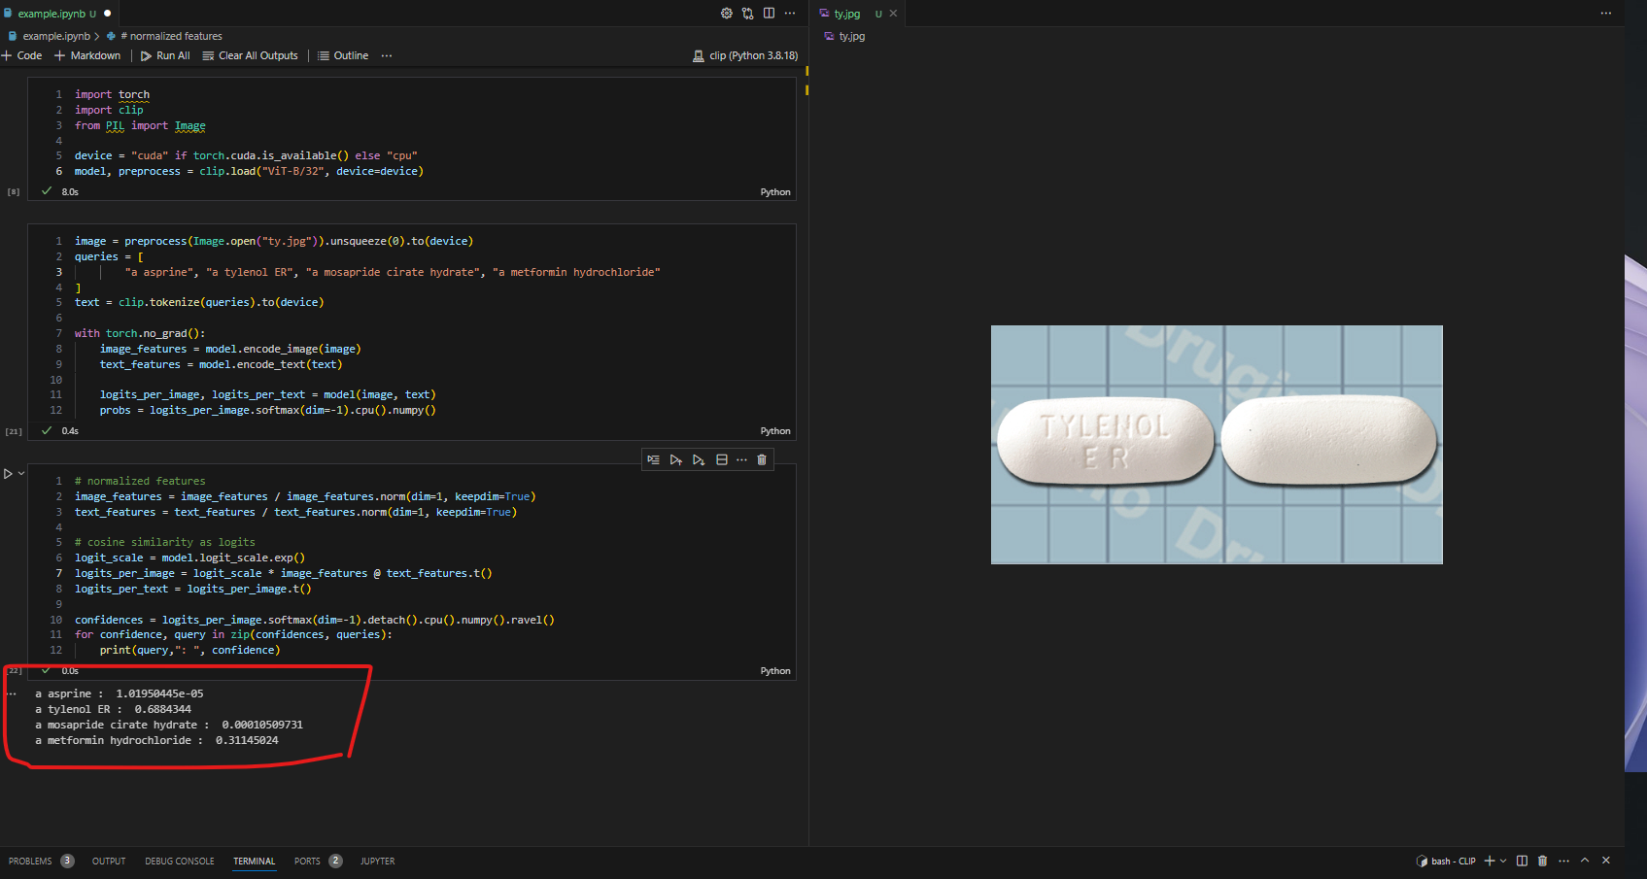
Task: Click the a asprine output line
Action: tap(120, 693)
